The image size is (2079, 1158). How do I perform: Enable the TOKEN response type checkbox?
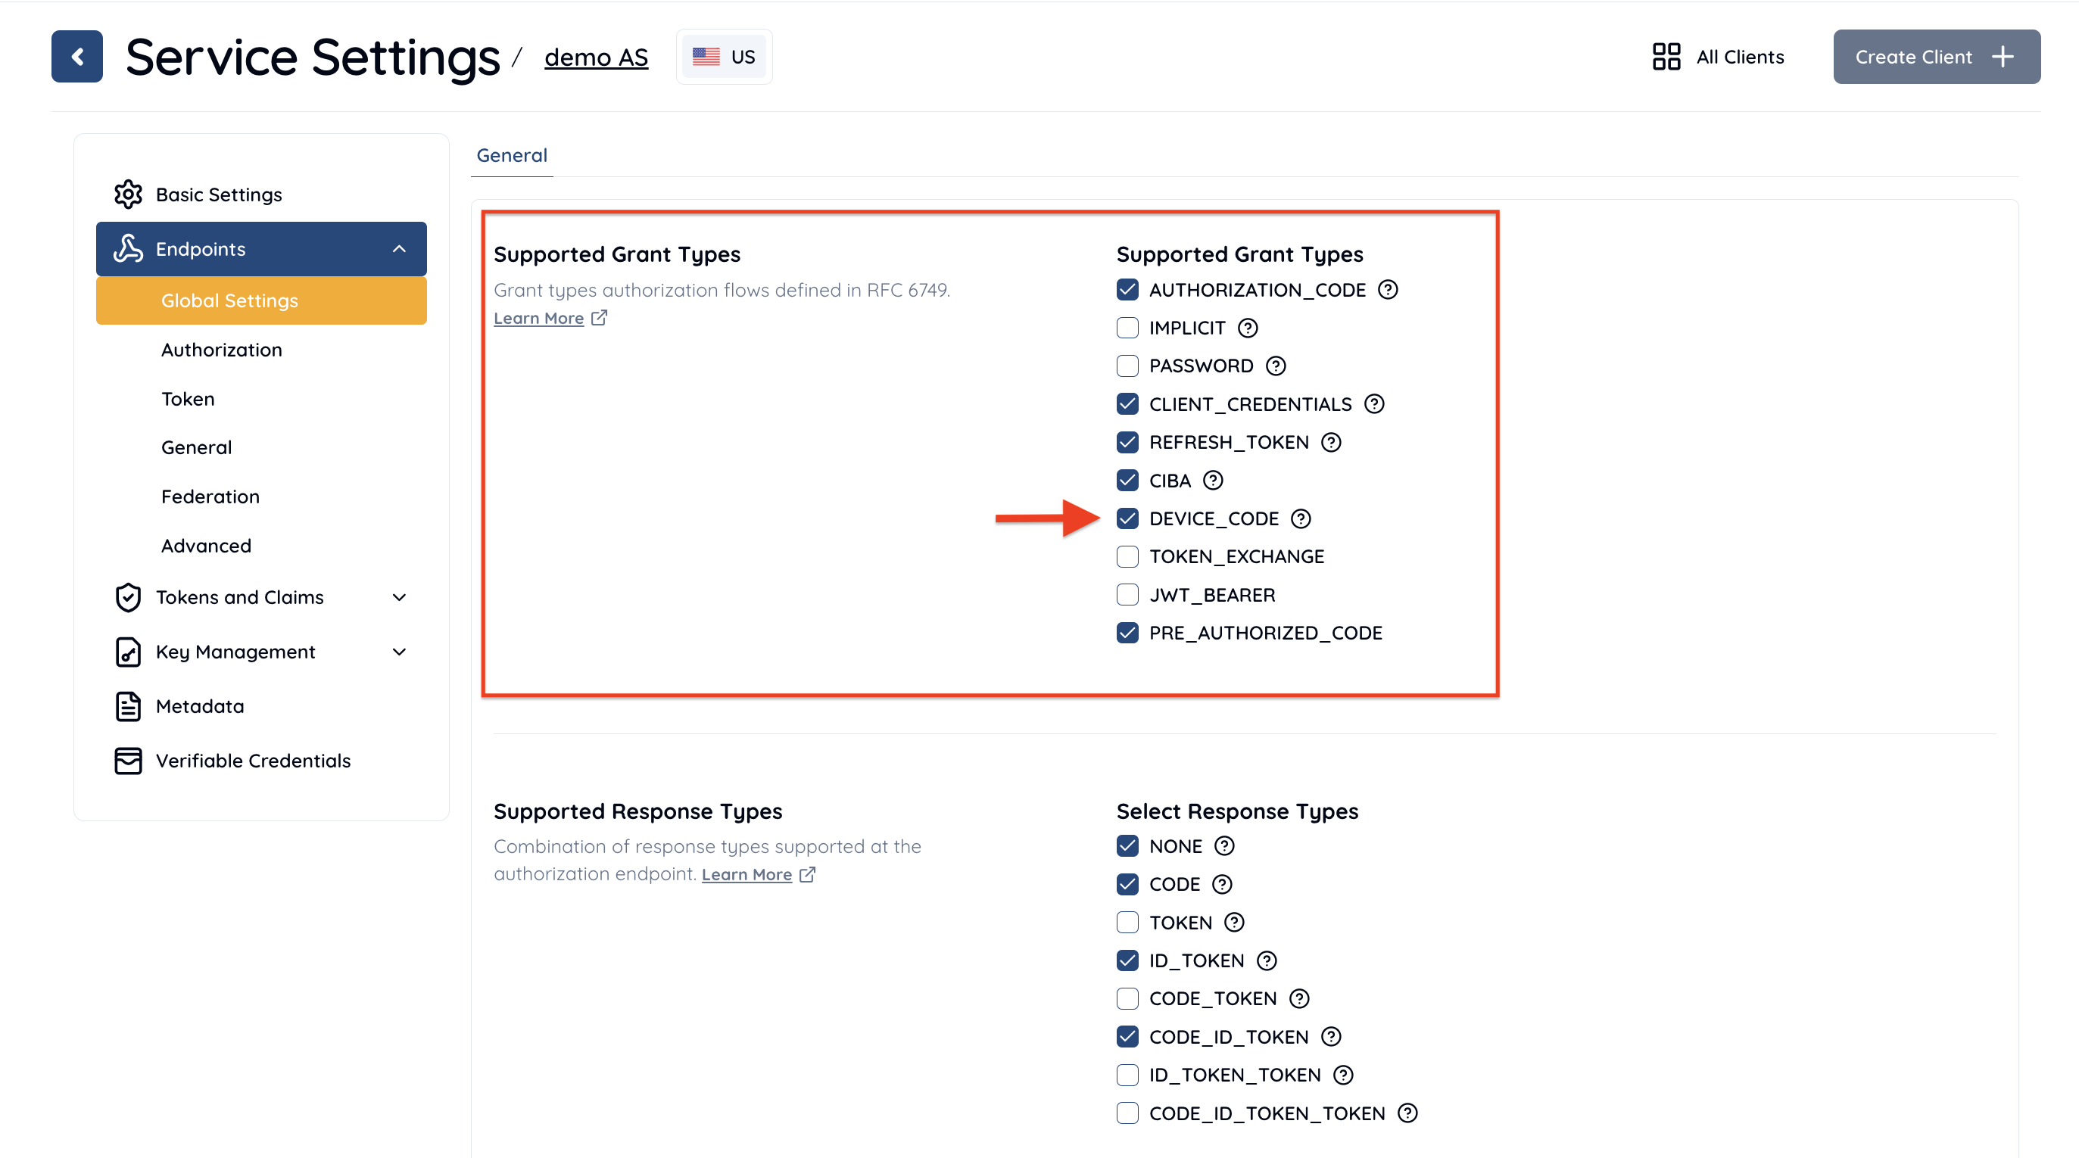pyautogui.click(x=1127, y=923)
